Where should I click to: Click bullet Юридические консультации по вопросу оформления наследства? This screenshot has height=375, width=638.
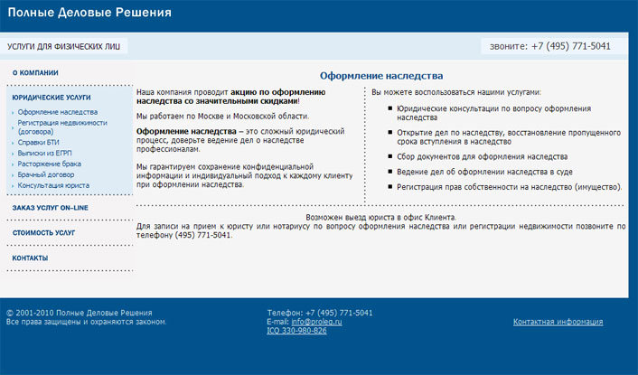[494, 113]
